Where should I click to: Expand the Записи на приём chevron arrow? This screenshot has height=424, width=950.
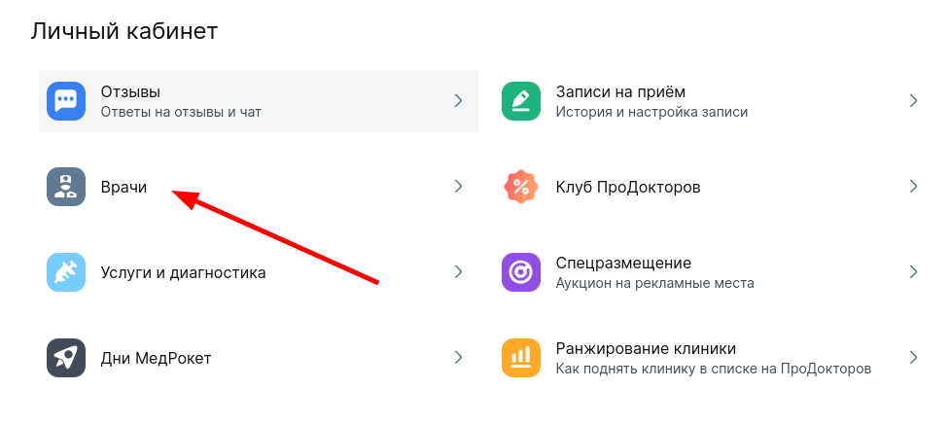click(913, 100)
